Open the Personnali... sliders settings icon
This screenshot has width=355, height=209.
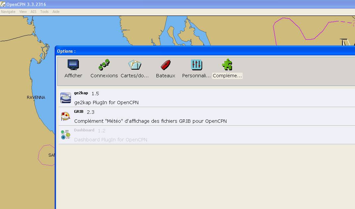point(196,65)
